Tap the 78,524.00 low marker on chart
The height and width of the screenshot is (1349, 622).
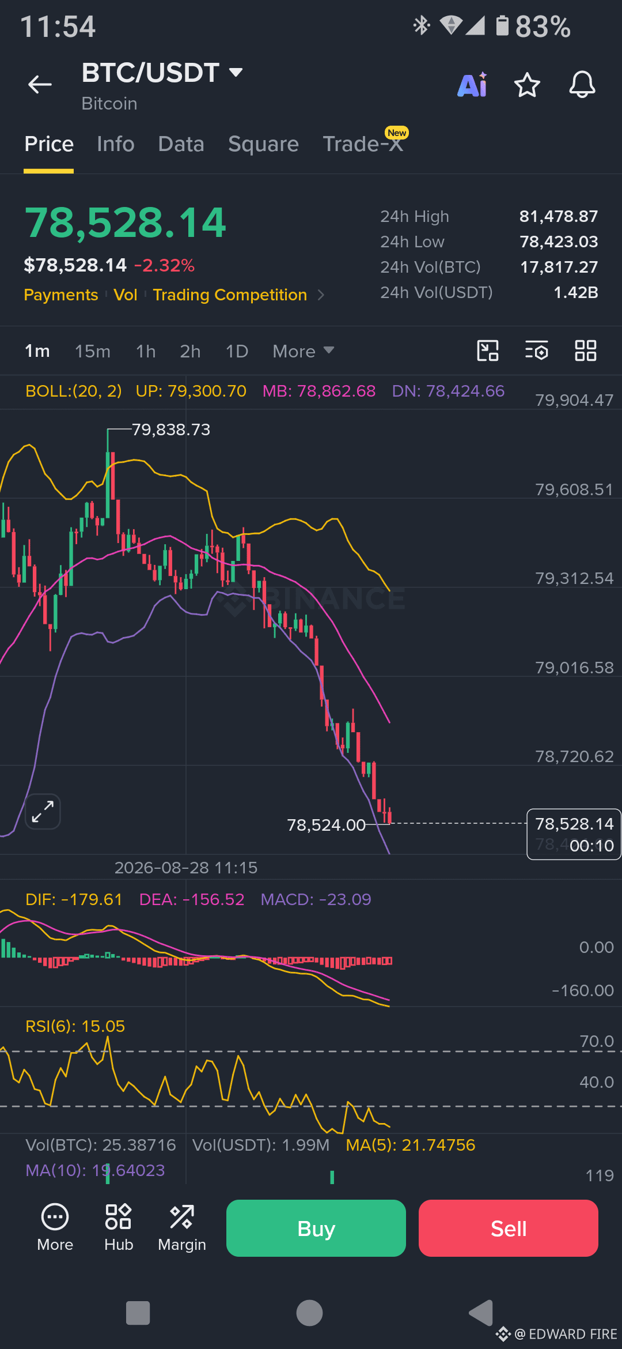(x=327, y=825)
